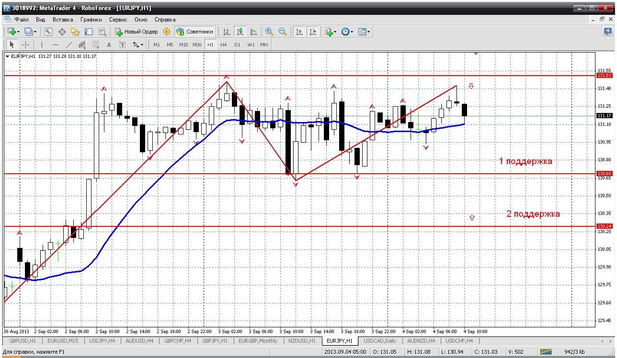Screen dimensions: 617x358
Task: Select the text tool (A)
Action: click(109, 45)
